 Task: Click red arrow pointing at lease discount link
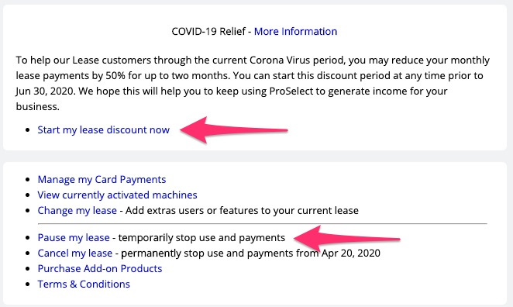click(233, 130)
